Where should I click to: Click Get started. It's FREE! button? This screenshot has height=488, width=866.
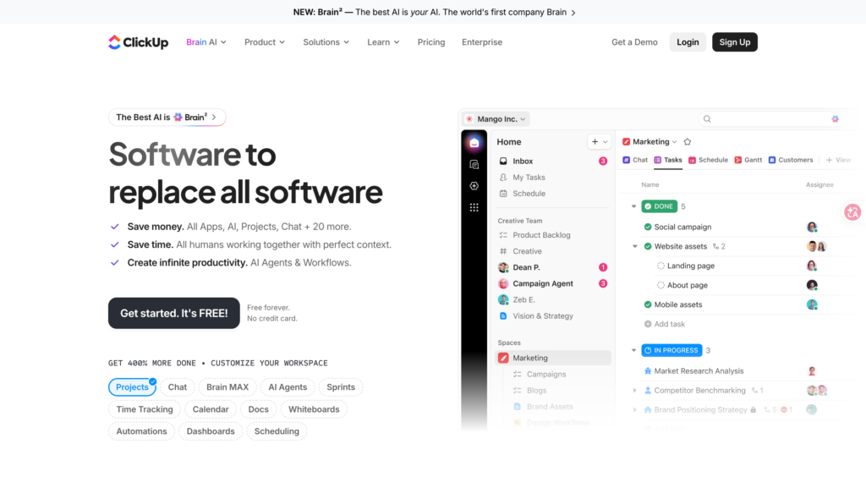(x=174, y=313)
